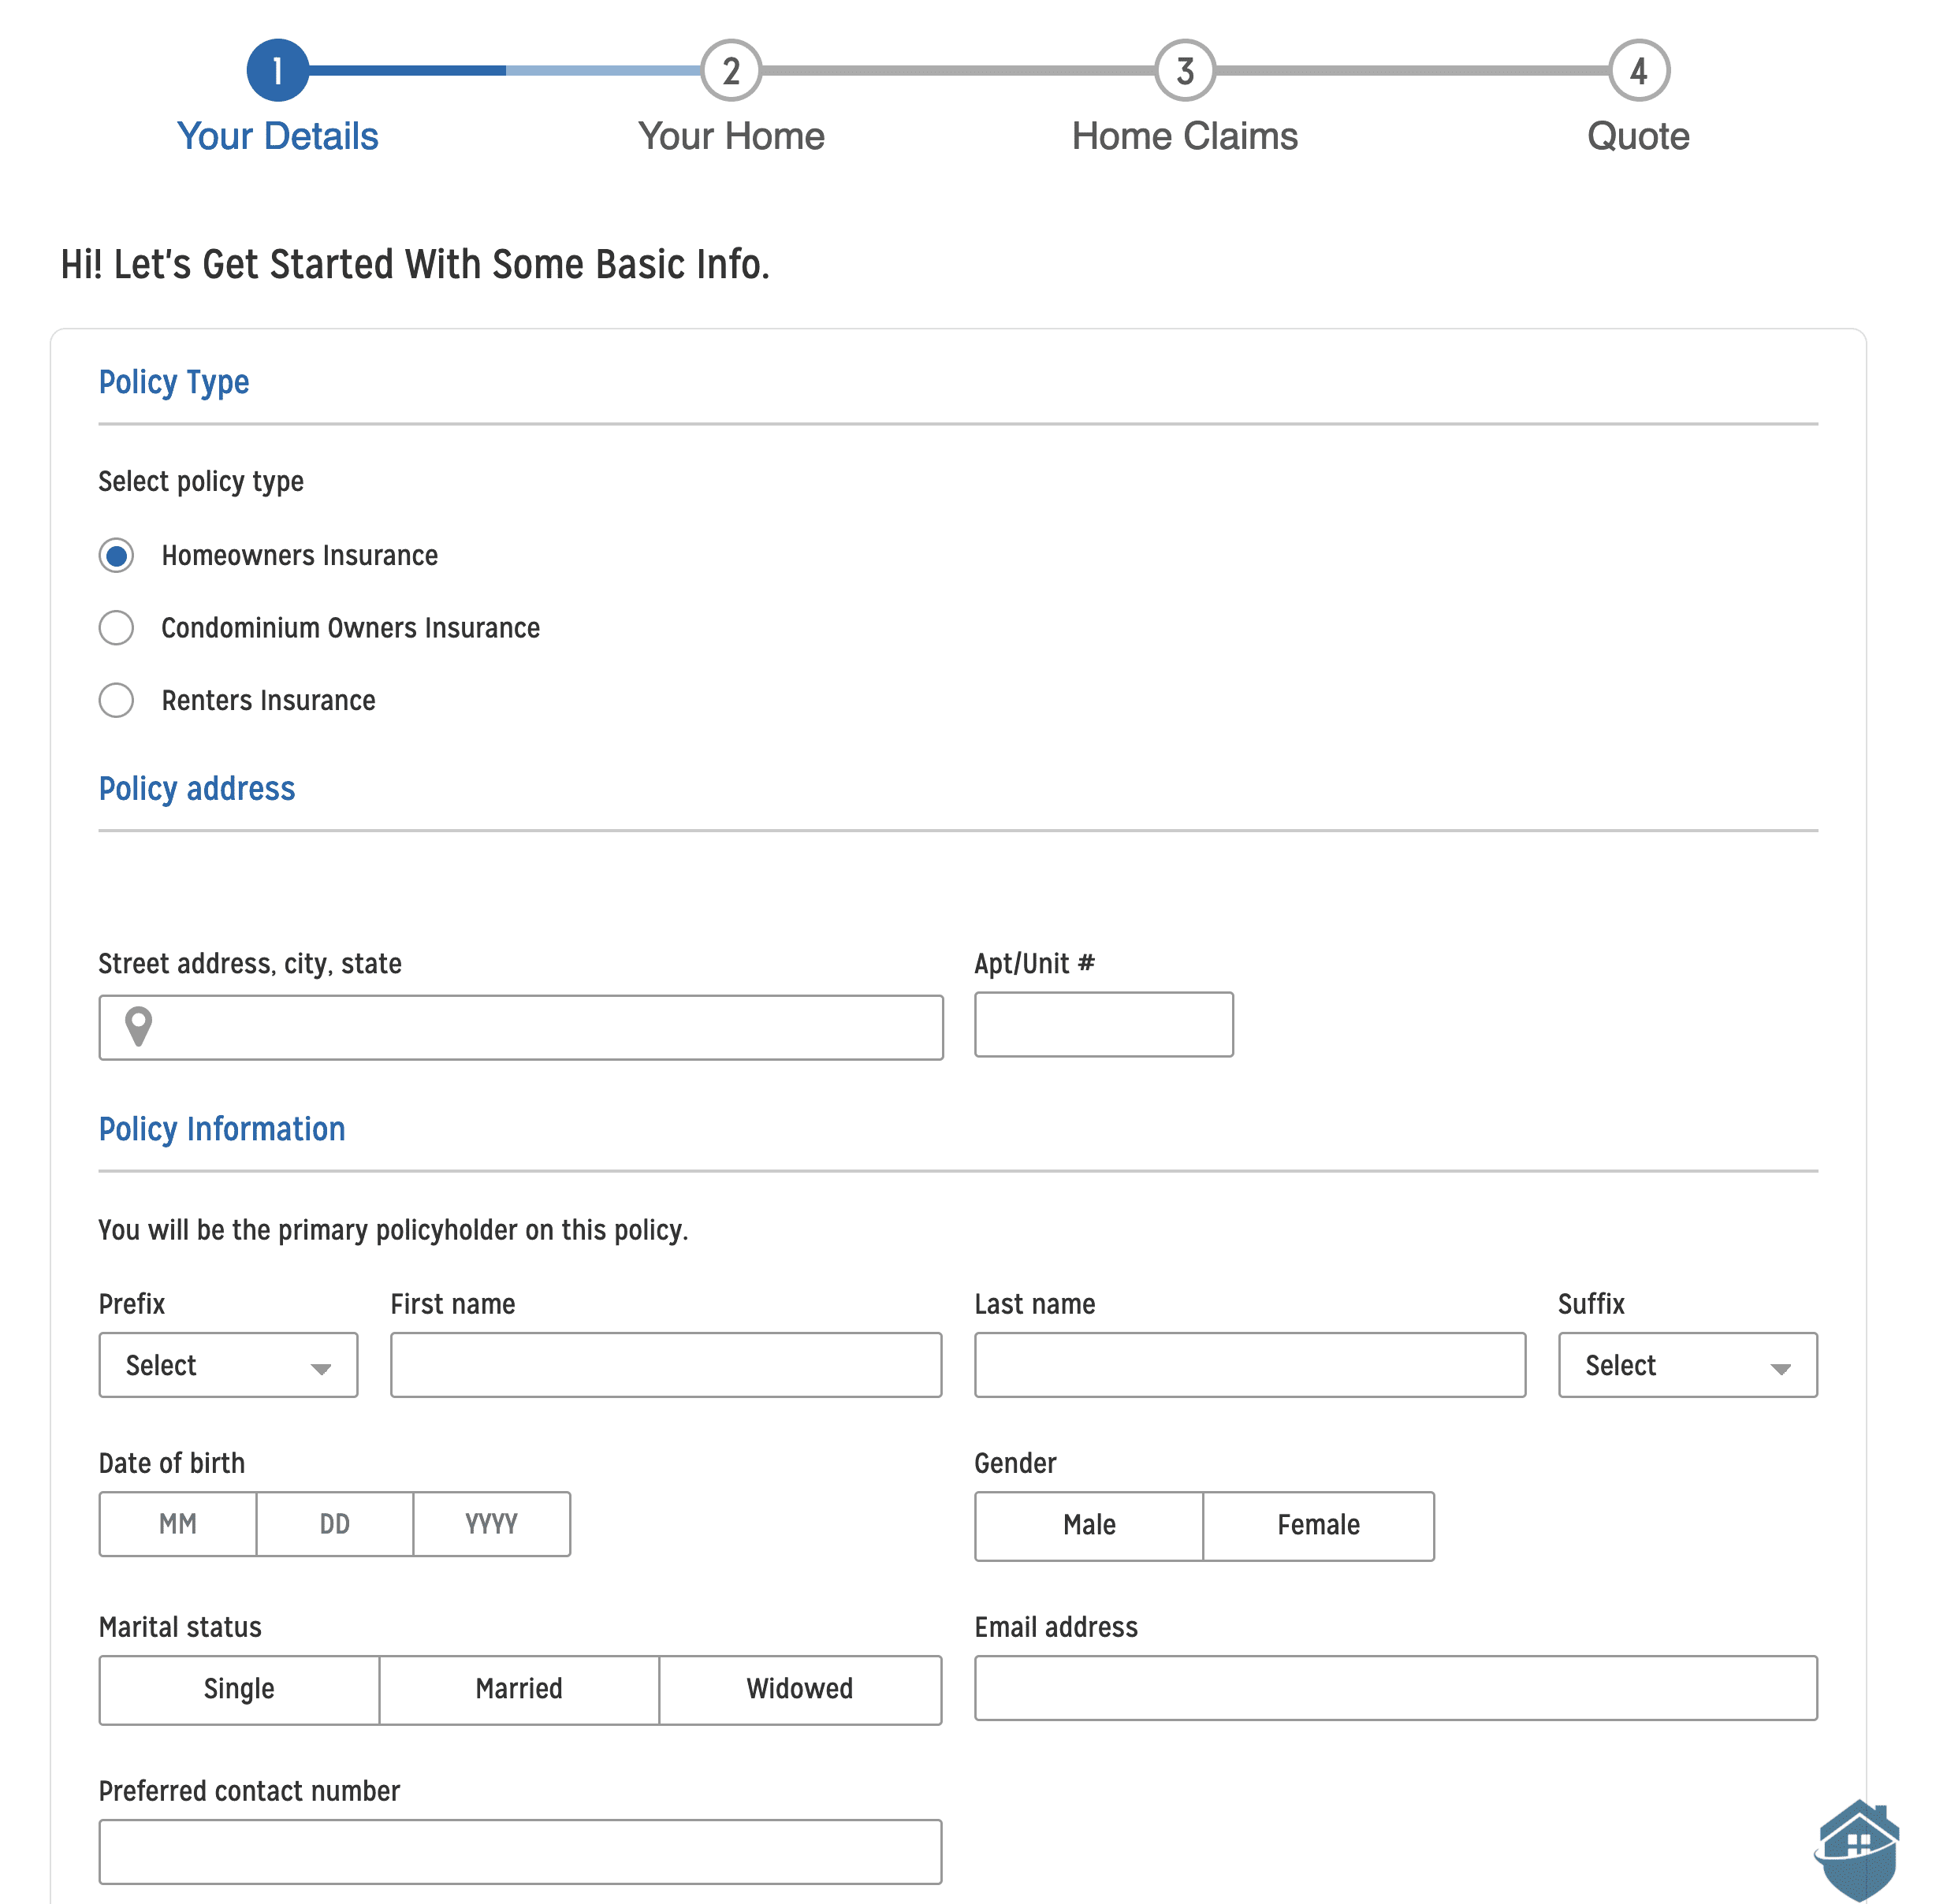
Task: Open the Prefix dropdown
Action: (x=228, y=1365)
